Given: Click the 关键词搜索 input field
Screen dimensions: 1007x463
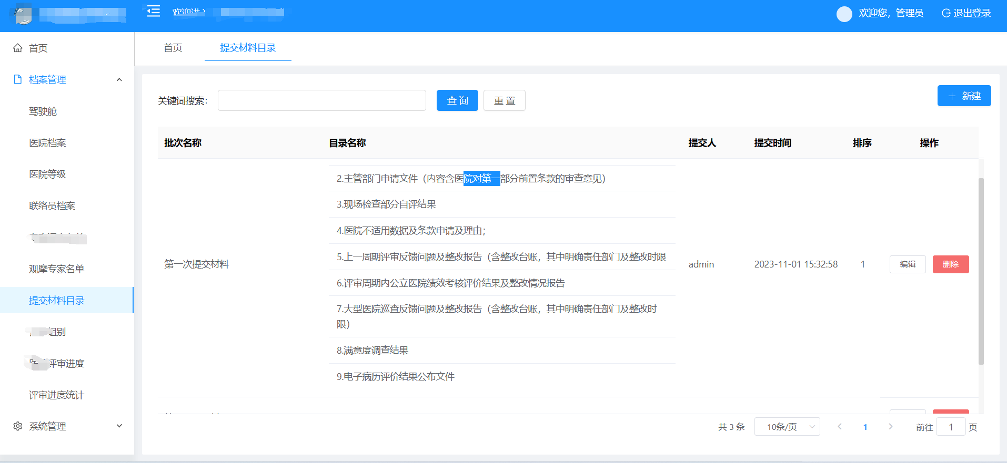Looking at the screenshot, I should coord(322,100).
